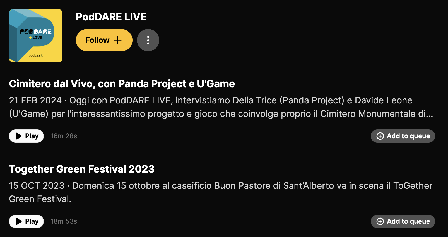
Task: Play the Cimitero dal Vivo episode
Action: pyautogui.click(x=26, y=136)
